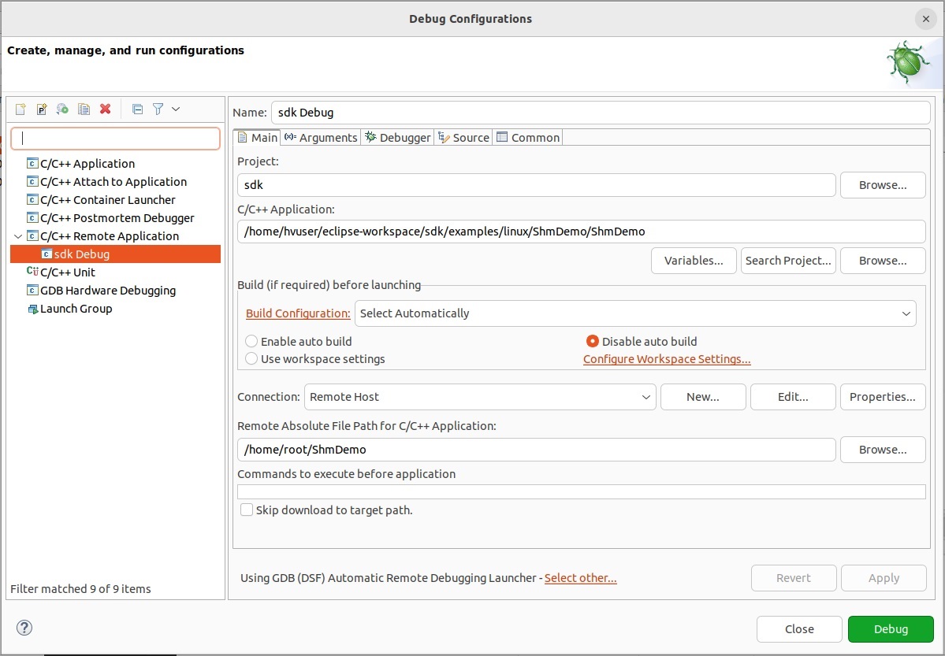Click the Export launch configuration icon

pos(63,109)
